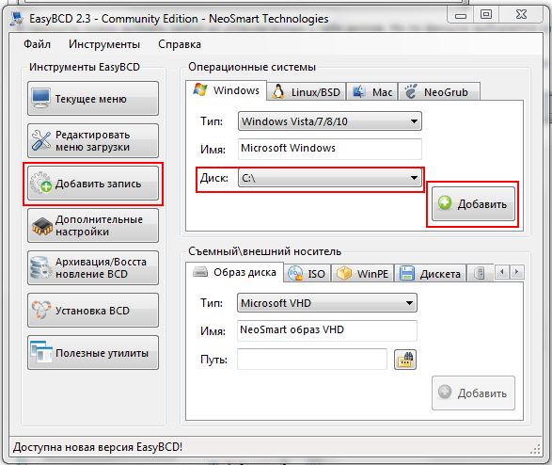Click the browse path folder icon

point(405,360)
